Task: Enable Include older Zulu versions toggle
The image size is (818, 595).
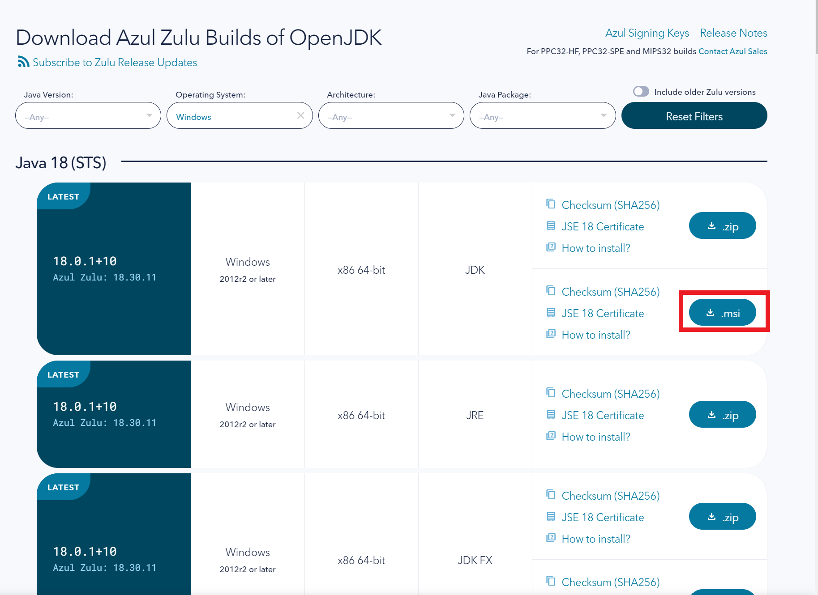Action: coord(641,92)
